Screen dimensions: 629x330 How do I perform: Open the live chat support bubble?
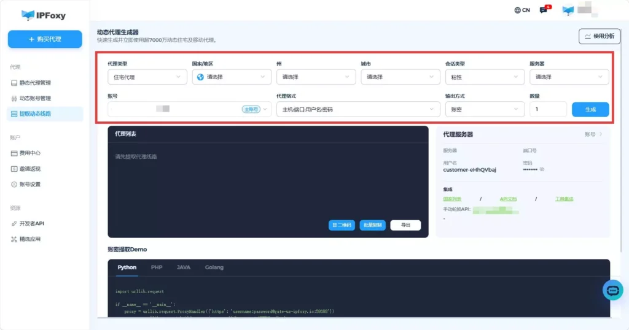[x=612, y=290]
